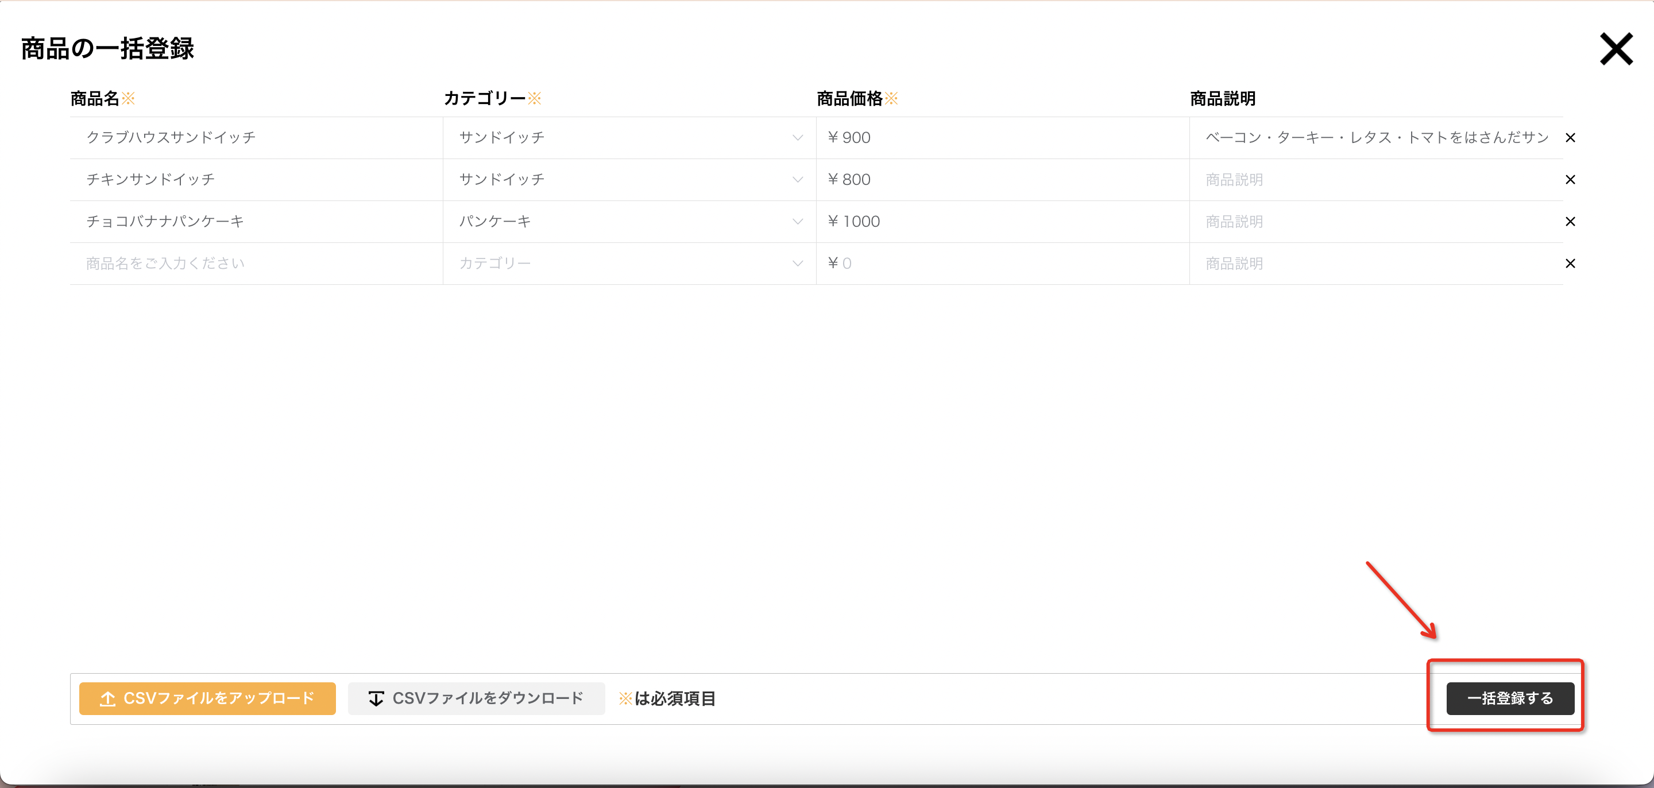Screen dimensions: 1654x788
Task: Edit description starting with ベーコン・ターキー
Action: tap(1377, 137)
